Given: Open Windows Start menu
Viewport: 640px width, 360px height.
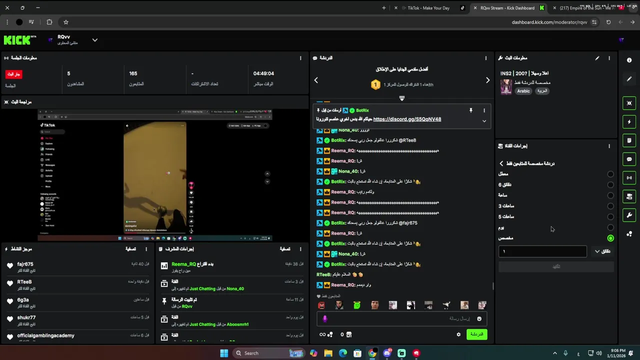Looking at the screenshot, I should pyautogui.click(x=224, y=353).
